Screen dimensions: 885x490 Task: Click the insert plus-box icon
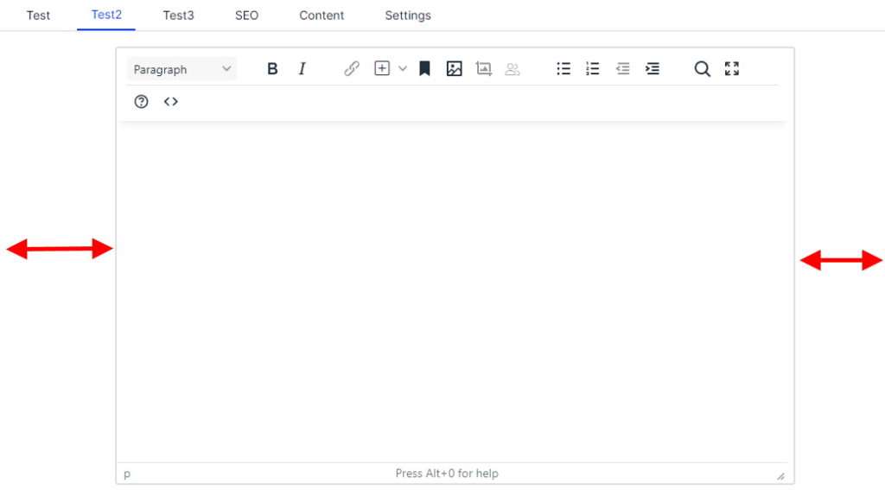tap(382, 69)
